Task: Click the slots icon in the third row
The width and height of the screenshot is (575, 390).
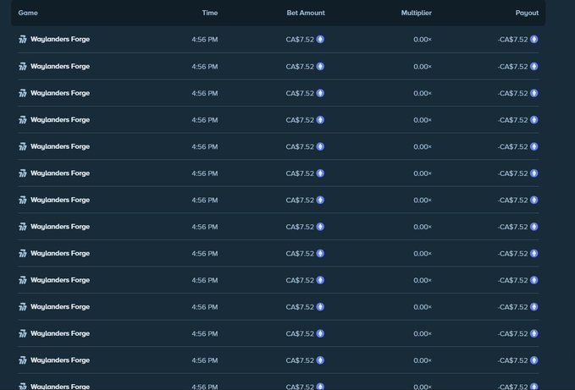Action: click(23, 93)
